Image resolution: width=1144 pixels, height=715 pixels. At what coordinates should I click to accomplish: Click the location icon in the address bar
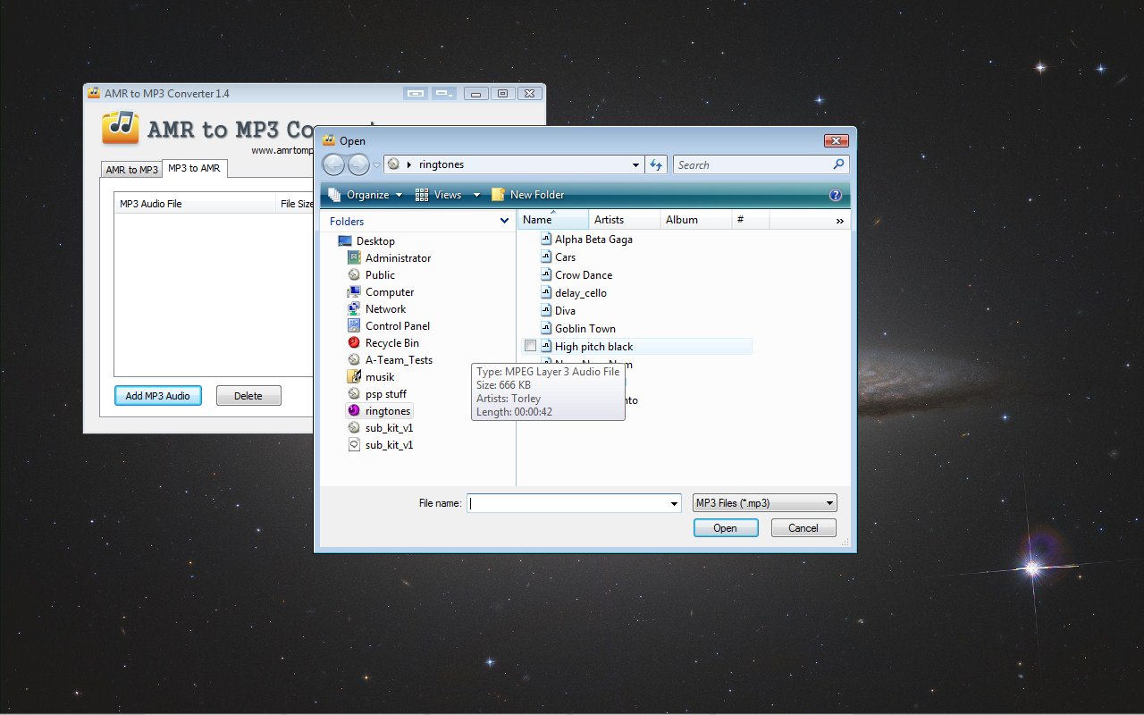[x=393, y=164]
